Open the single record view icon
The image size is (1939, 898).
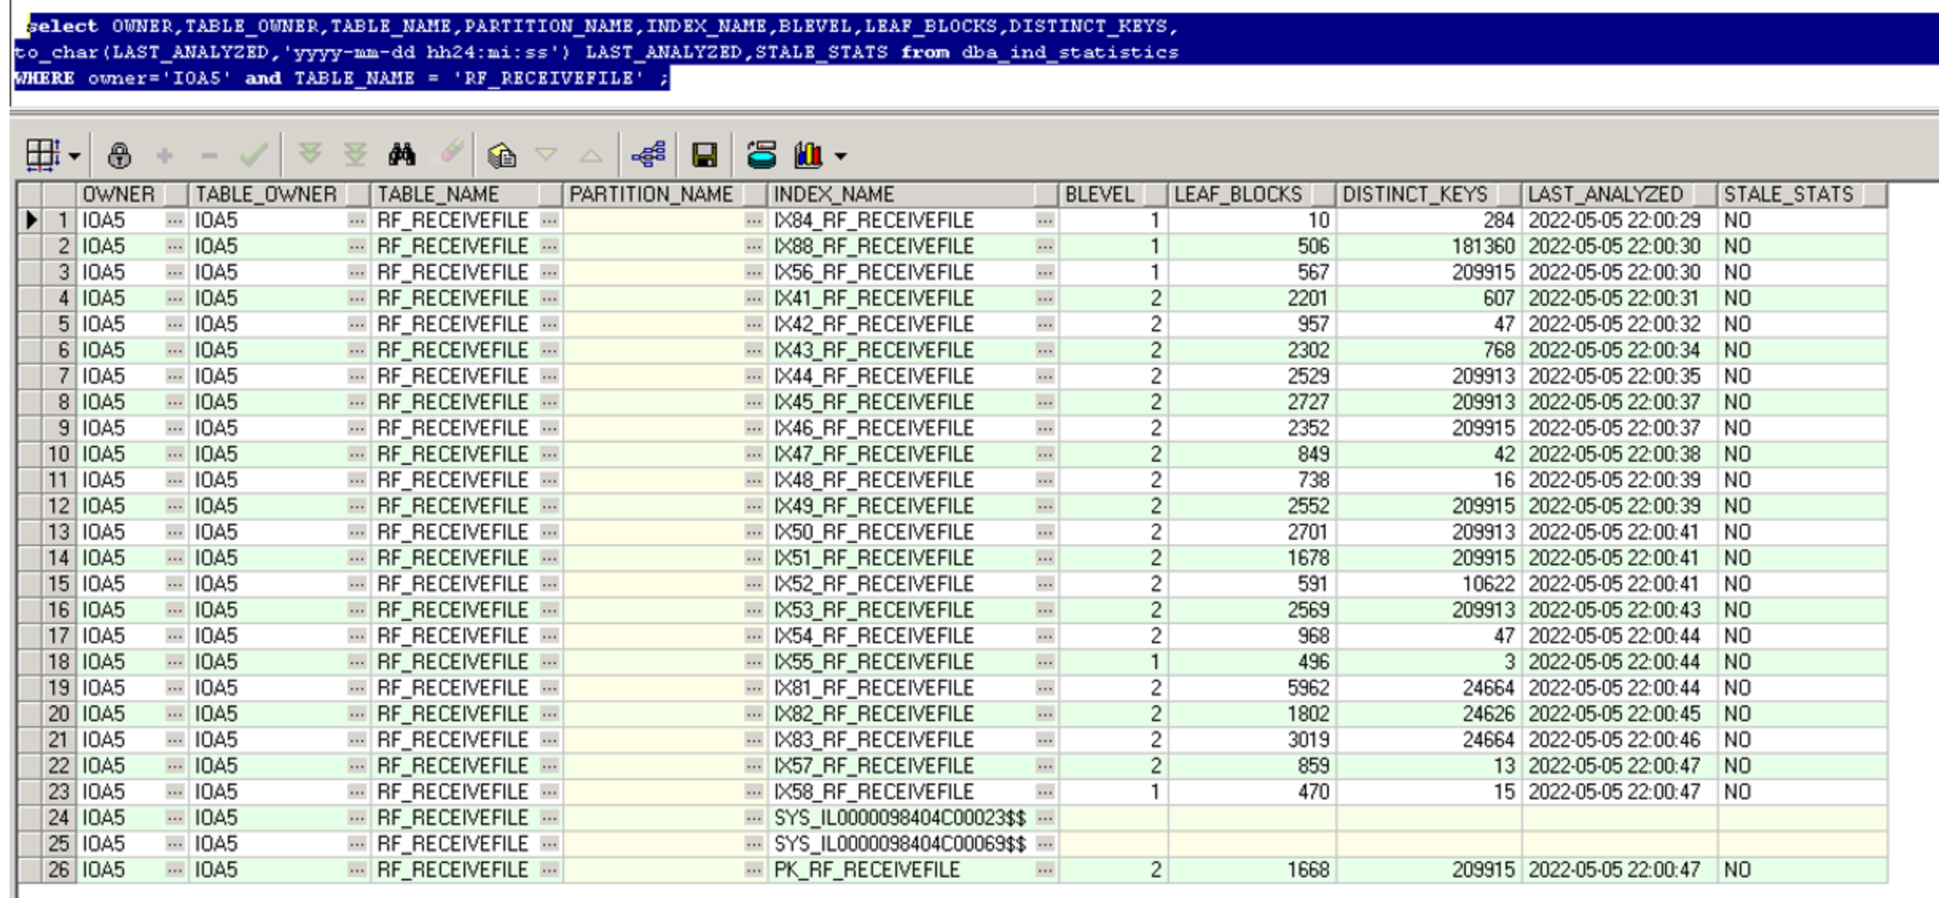point(648,154)
